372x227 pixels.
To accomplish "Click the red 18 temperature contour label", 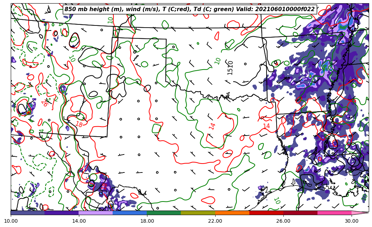I will (79, 124).
